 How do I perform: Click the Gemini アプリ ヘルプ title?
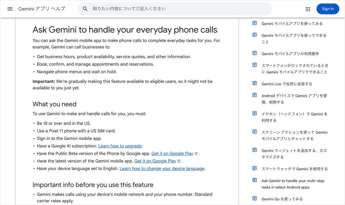[42, 9]
